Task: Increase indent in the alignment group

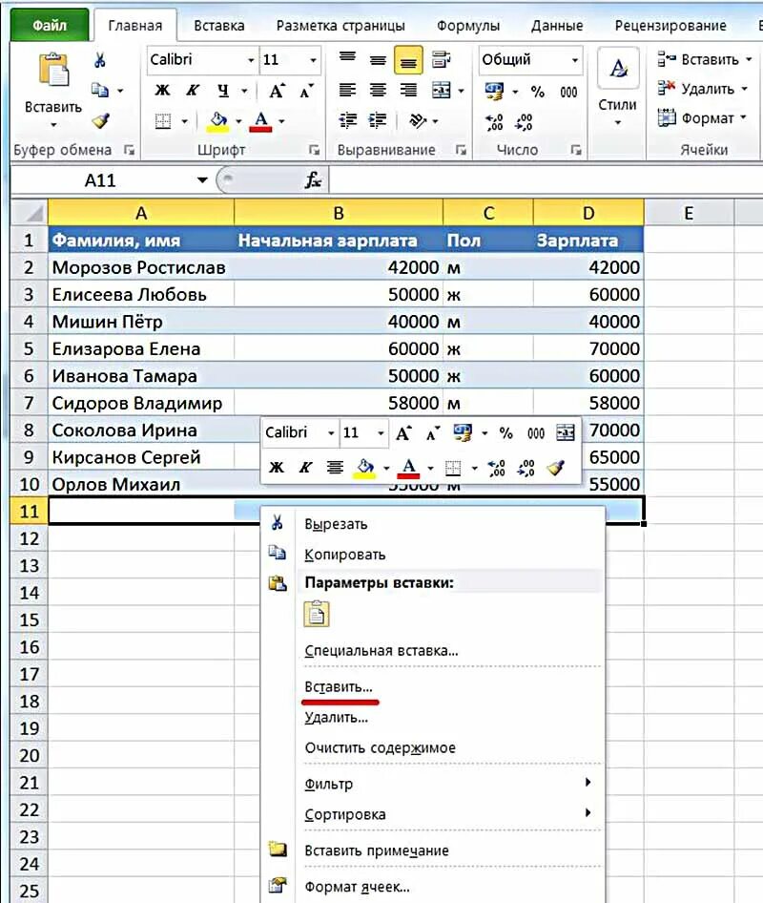Action: [x=378, y=120]
